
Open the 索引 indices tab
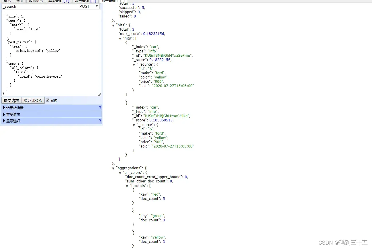[x=20, y=1]
